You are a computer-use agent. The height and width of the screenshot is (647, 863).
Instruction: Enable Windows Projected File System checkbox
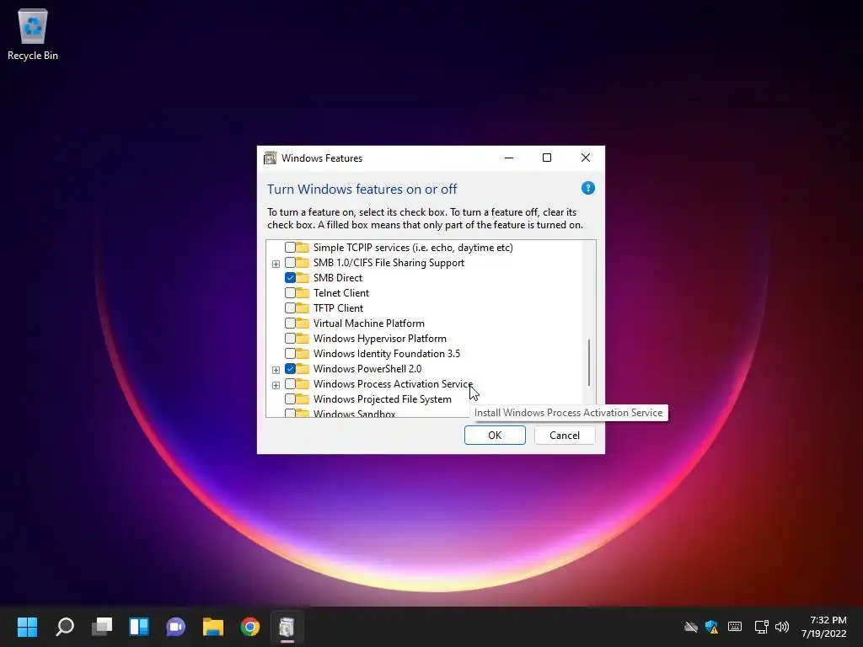(290, 398)
